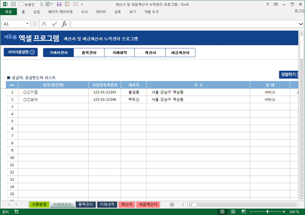Image resolution: width=305 pixels, height=215 pixels.
Task: Click the 상호(법인명) column header
Action: pos(53,85)
